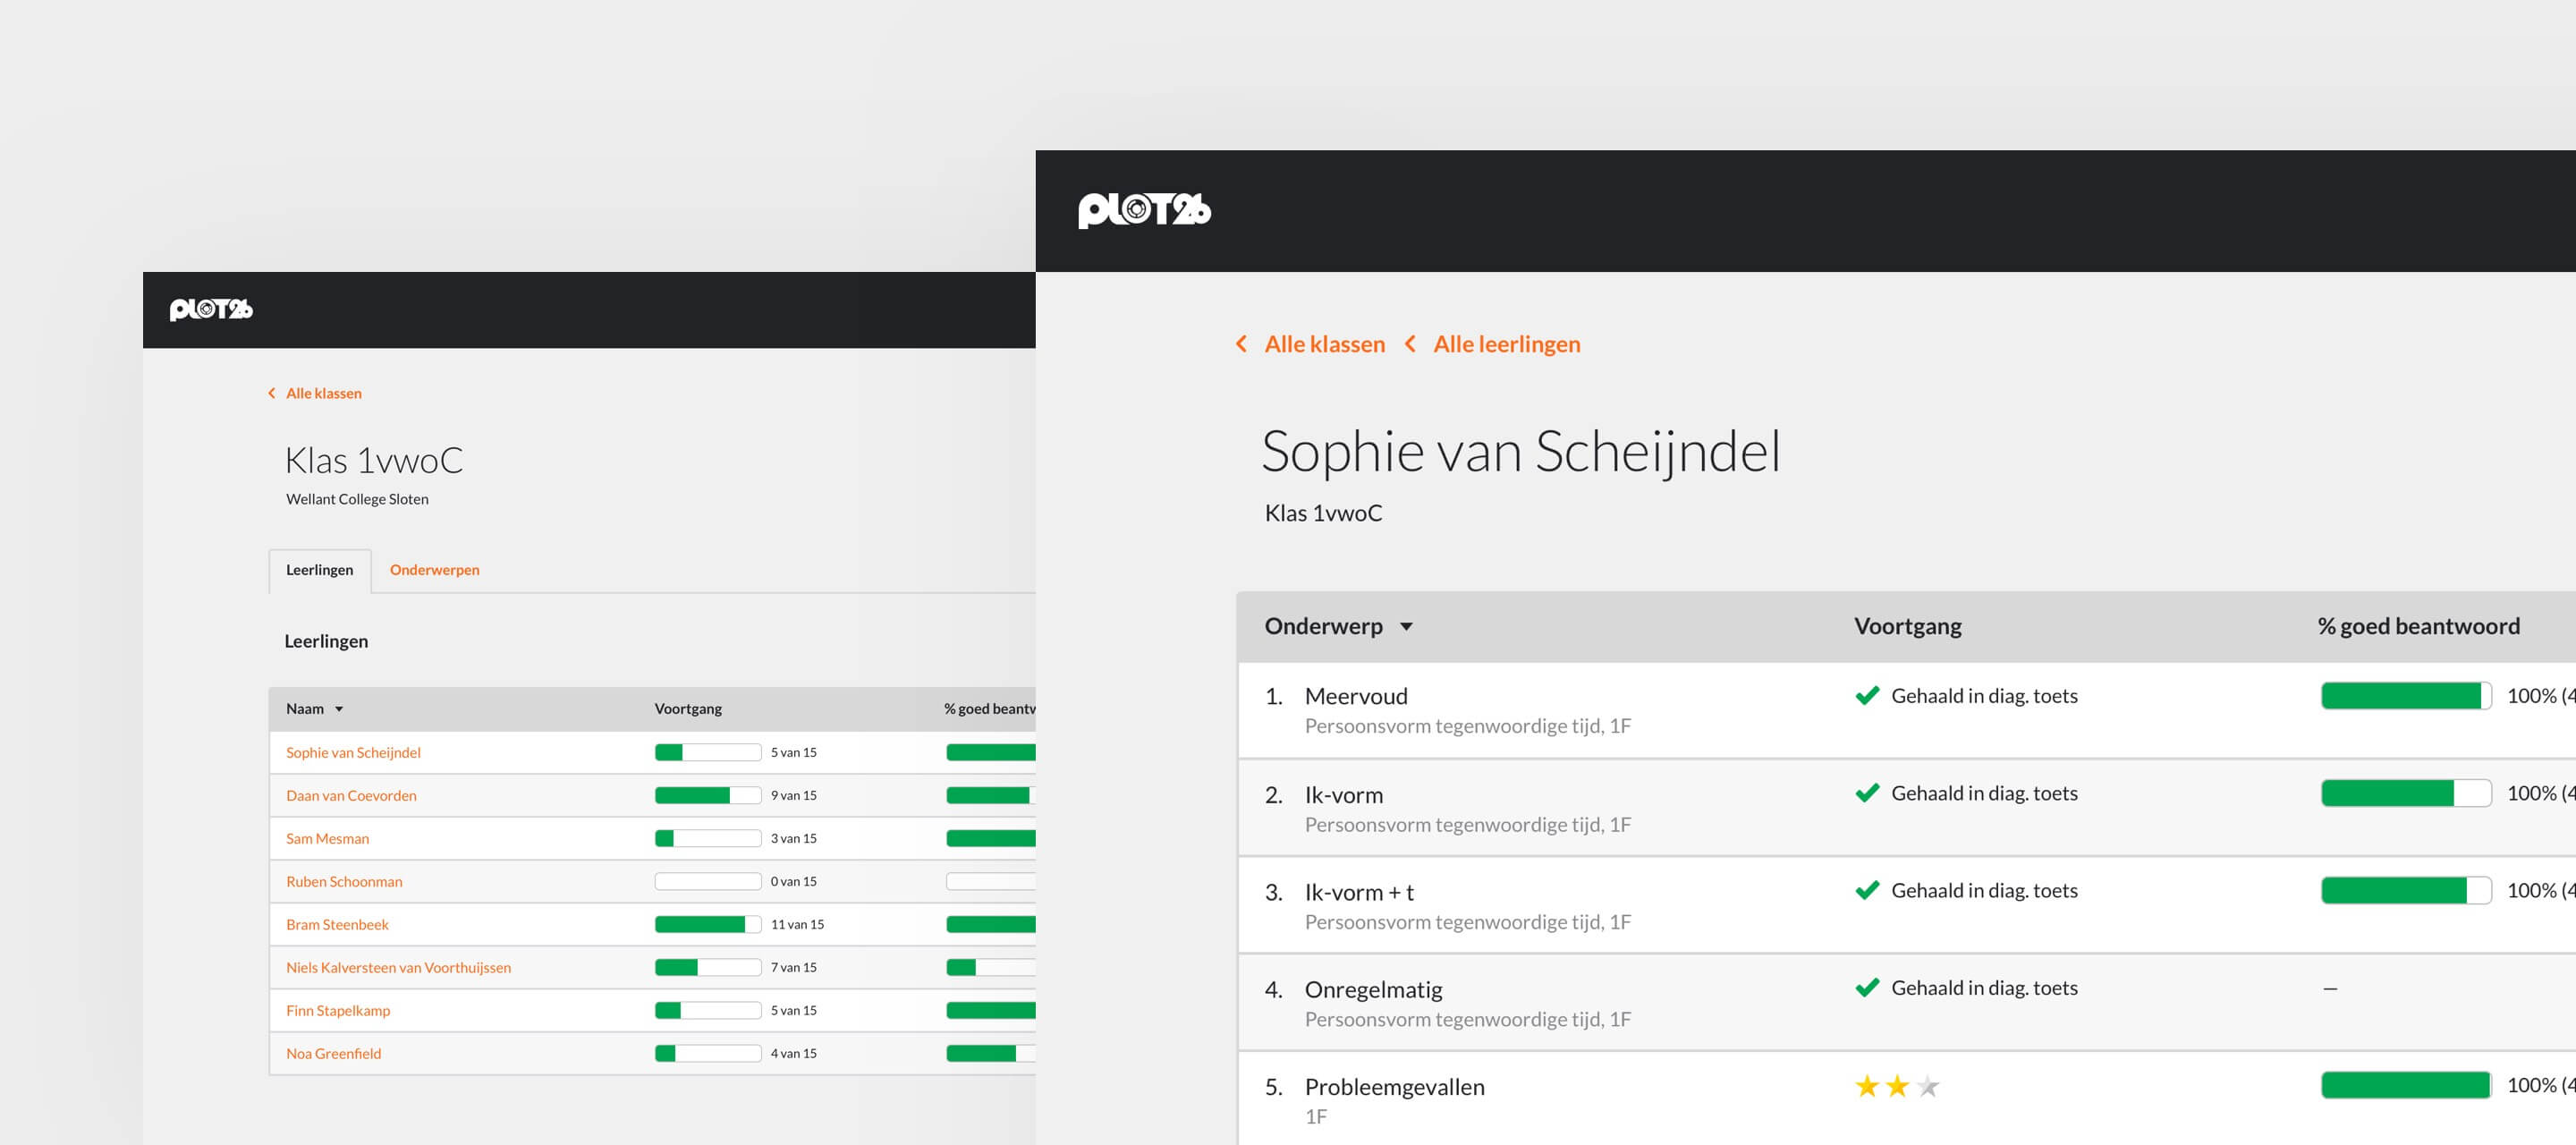Open Bram Steenbeek's student page
This screenshot has height=1145, width=2576.
(337, 925)
